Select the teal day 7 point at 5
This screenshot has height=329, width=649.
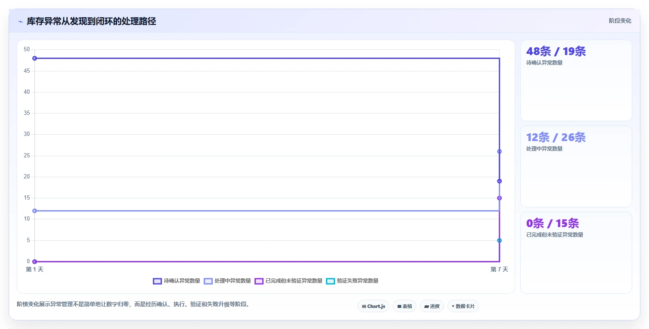point(499,240)
